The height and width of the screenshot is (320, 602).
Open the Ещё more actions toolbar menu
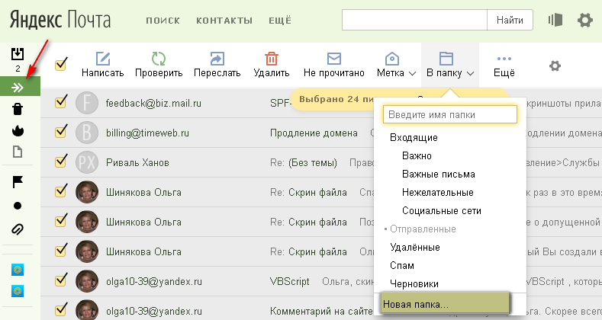(x=504, y=66)
